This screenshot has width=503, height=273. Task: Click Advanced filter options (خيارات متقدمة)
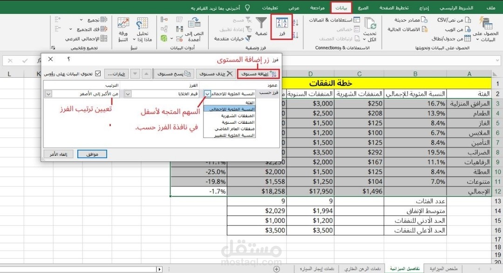tap(232, 39)
